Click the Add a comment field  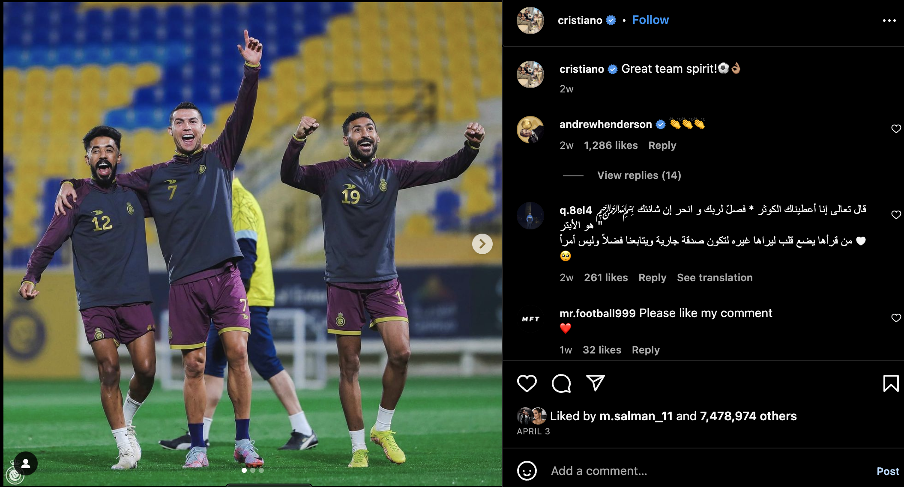coord(707,471)
